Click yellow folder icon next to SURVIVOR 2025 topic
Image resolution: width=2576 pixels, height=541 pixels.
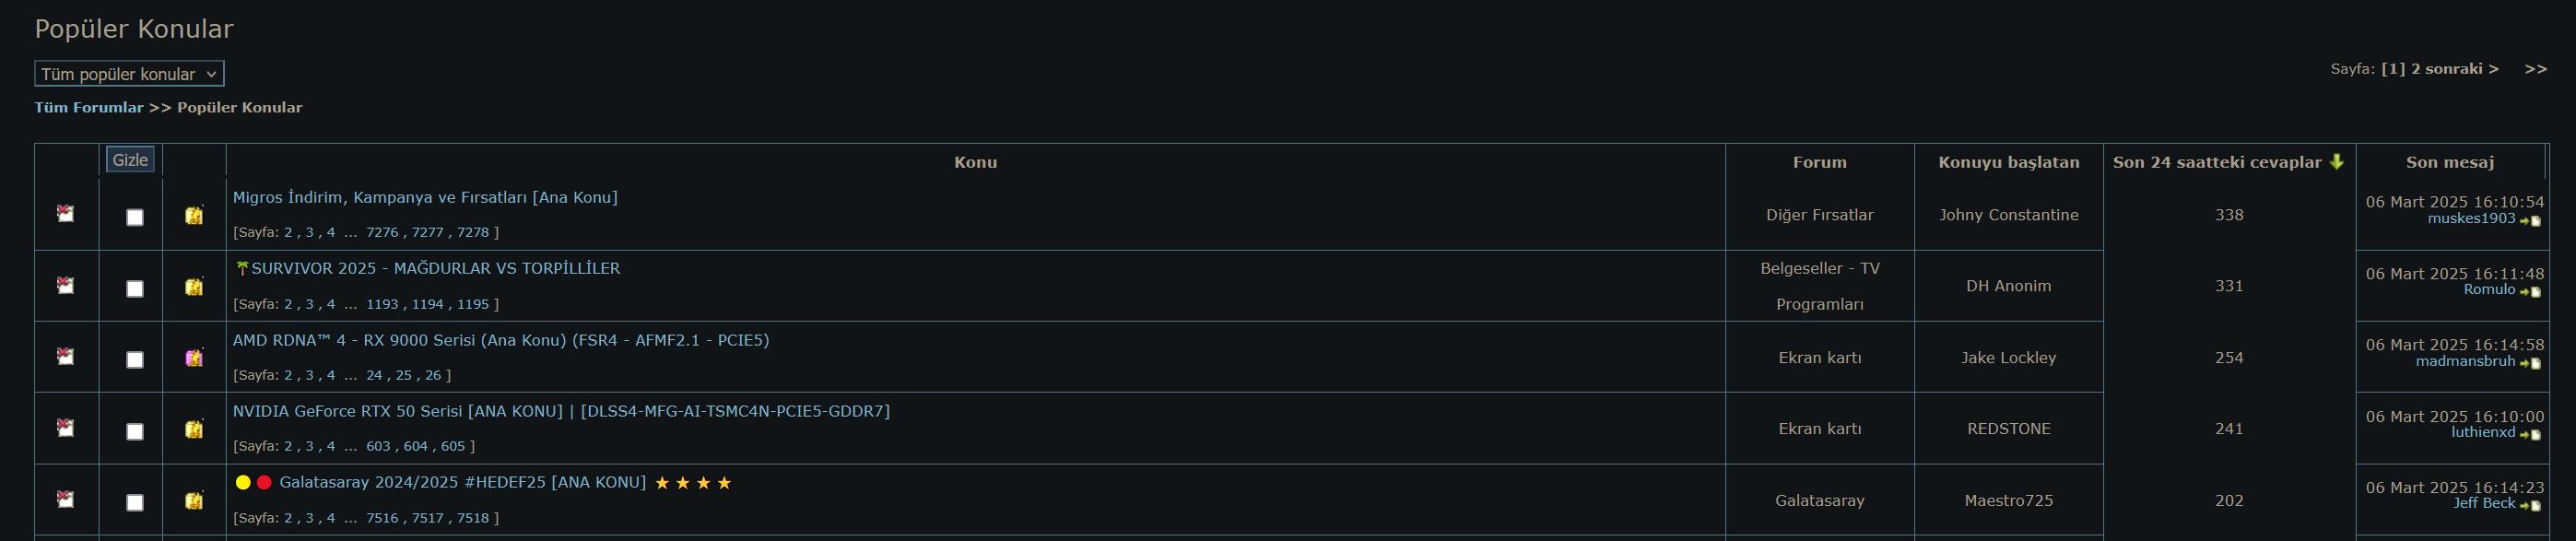pyautogui.click(x=194, y=287)
